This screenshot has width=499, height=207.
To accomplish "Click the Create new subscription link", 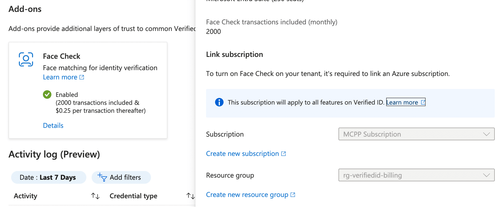I will pyautogui.click(x=242, y=154).
